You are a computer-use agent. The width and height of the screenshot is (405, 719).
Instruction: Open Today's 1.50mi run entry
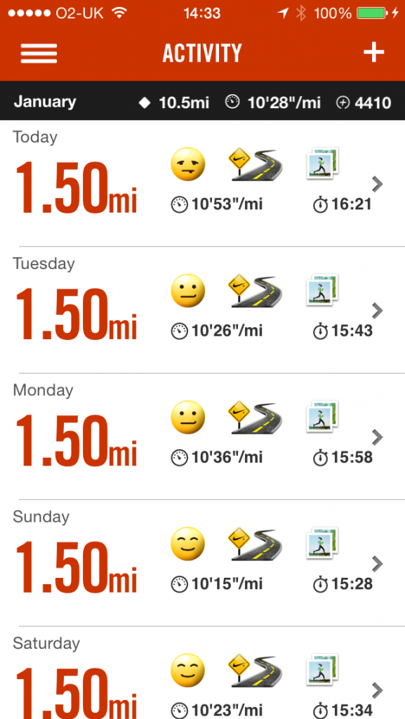point(202,183)
